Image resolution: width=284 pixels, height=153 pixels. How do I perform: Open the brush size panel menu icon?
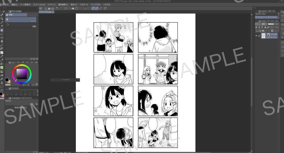6,88
